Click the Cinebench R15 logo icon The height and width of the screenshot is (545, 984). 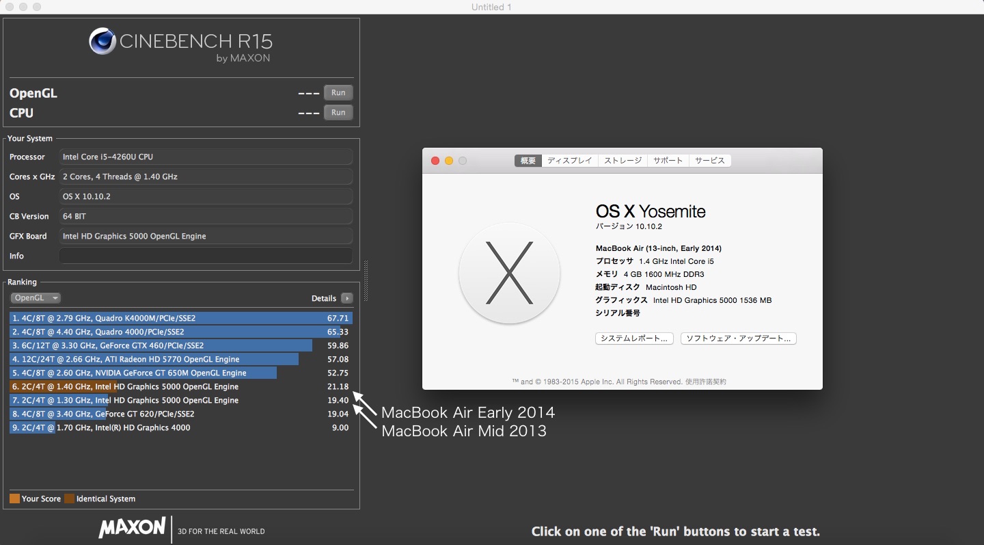click(102, 42)
